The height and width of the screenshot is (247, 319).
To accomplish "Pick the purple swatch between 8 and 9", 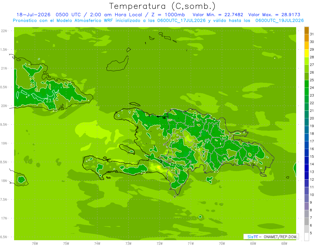I will click(307, 206).
